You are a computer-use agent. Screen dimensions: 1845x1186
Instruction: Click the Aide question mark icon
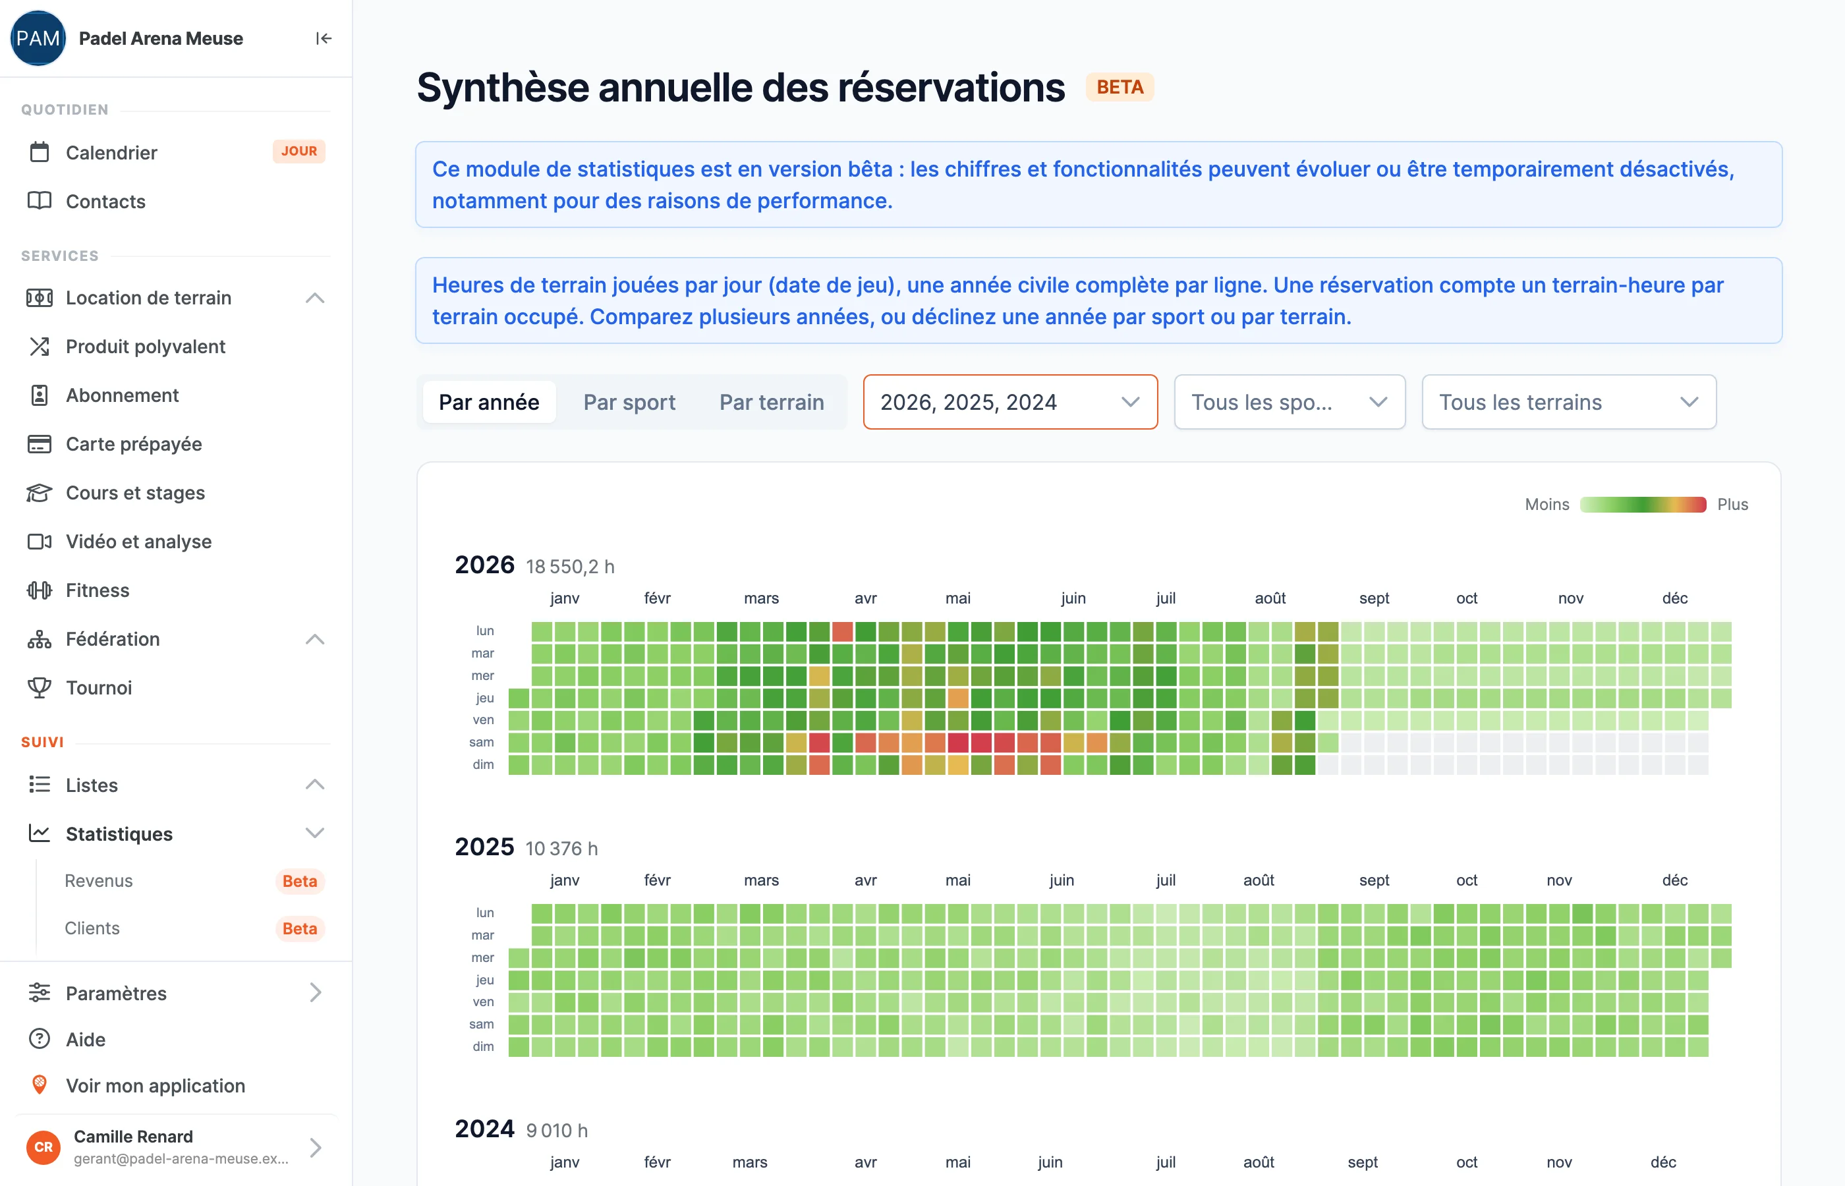40,1039
